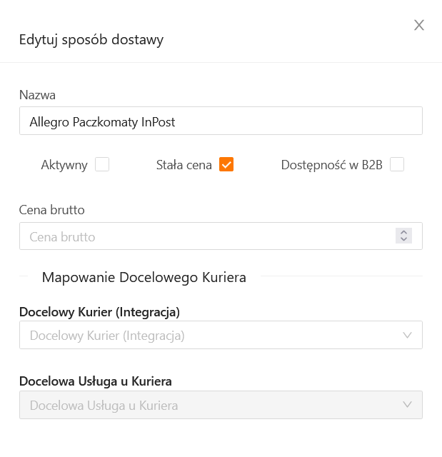Uncheck the Stała cena checkbox
The width and height of the screenshot is (442, 457).
click(x=226, y=165)
